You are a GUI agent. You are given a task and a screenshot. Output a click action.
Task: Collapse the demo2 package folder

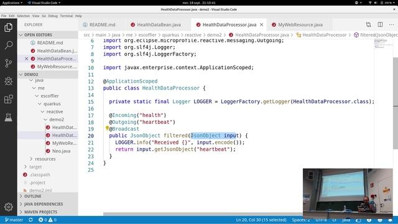pyautogui.click(x=57, y=119)
